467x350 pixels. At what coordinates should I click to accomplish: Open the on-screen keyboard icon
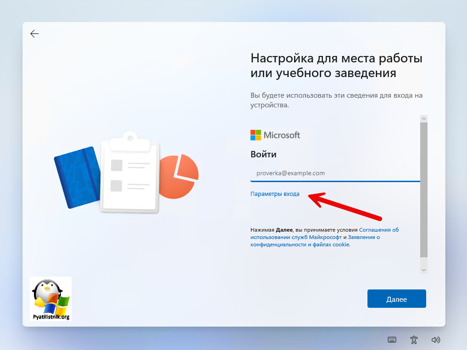[392, 340]
